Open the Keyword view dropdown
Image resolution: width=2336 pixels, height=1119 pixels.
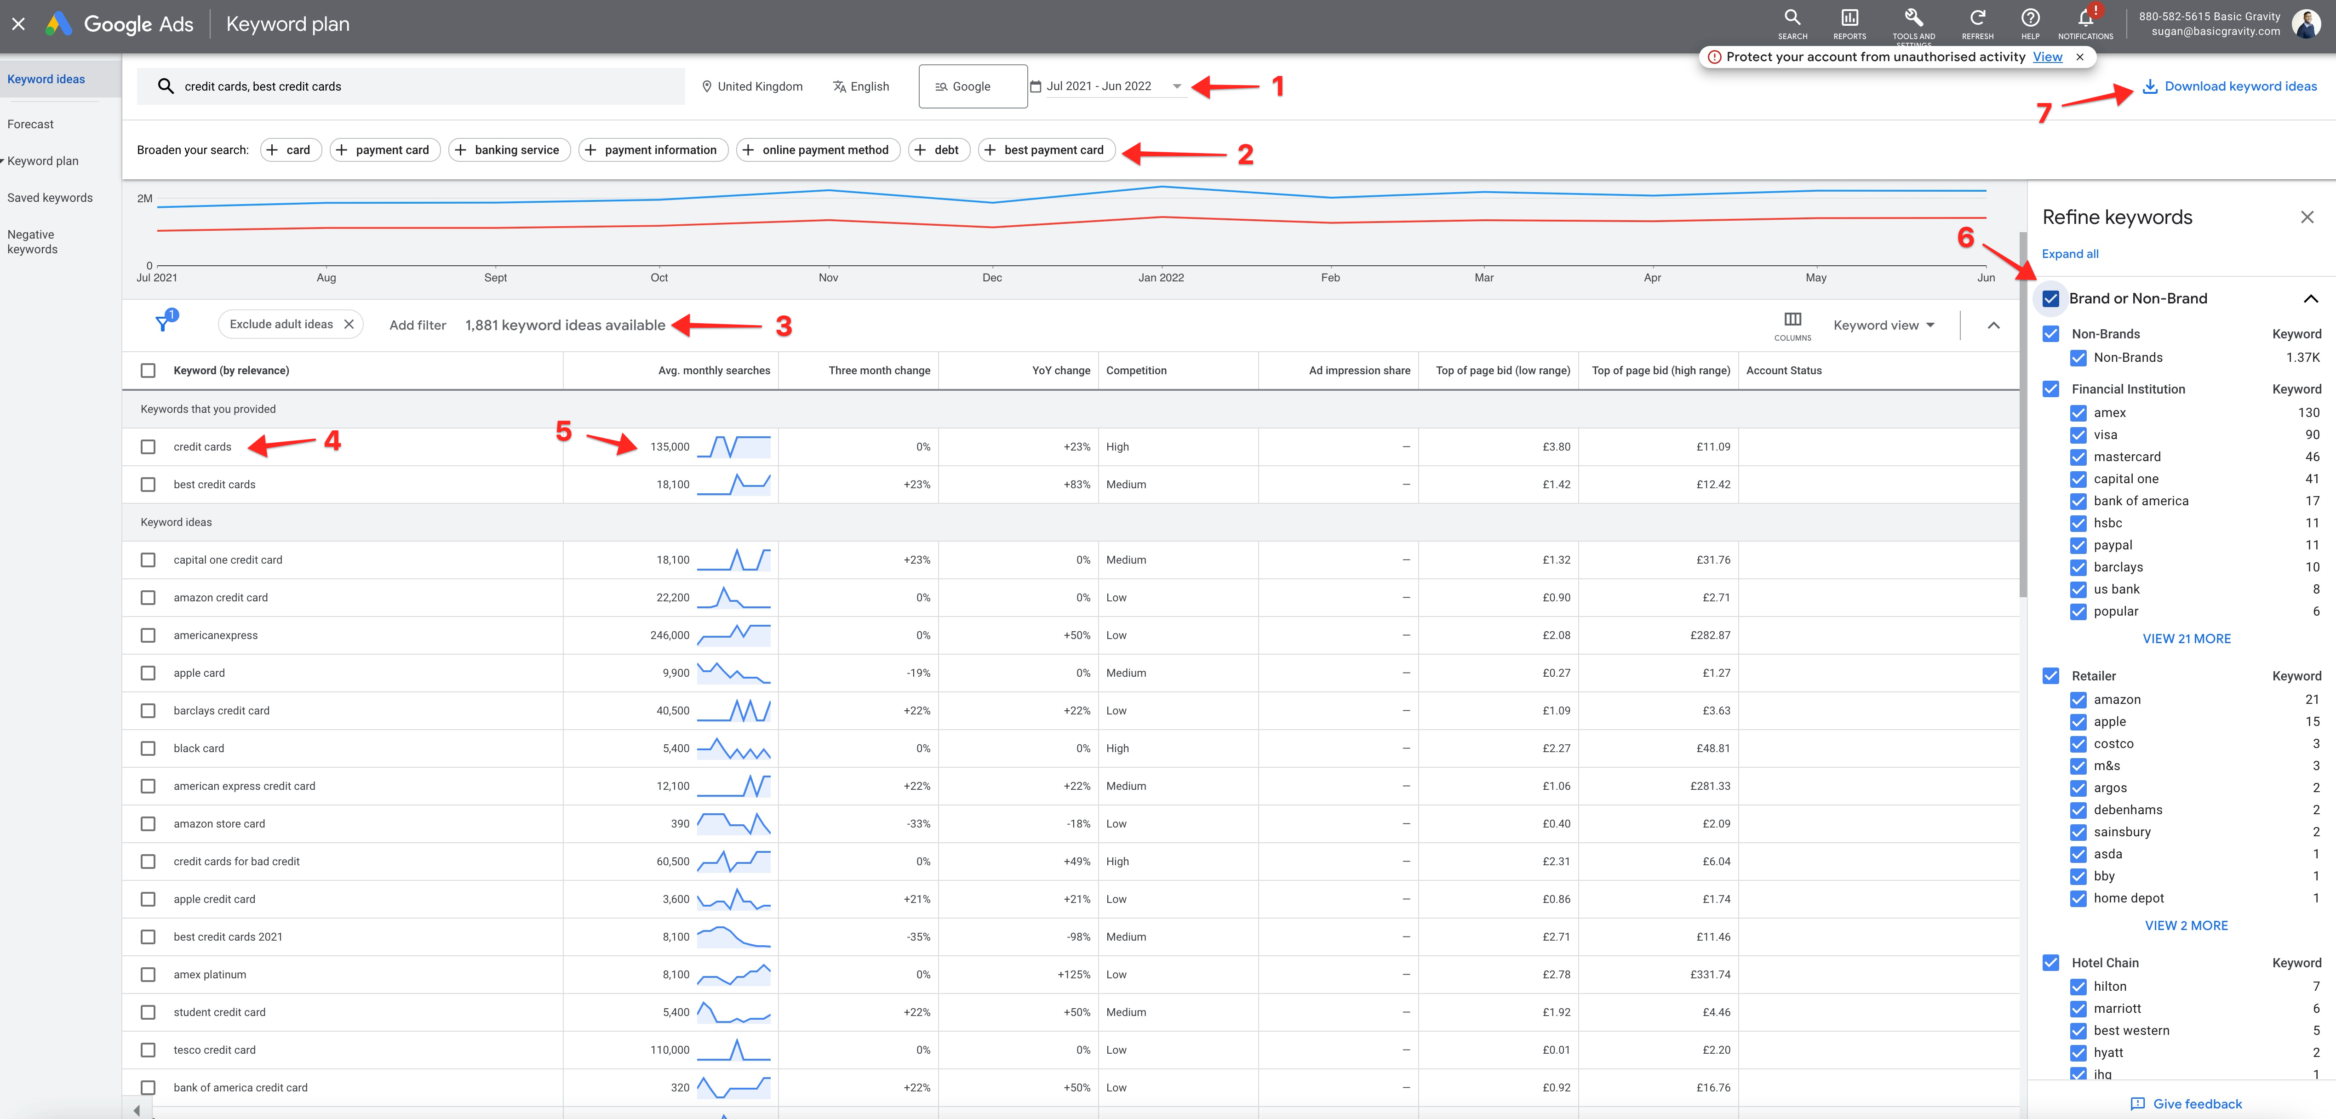(x=1884, y=325)
